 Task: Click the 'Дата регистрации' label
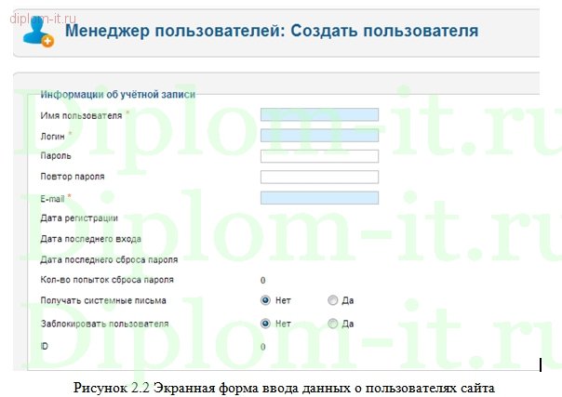[79, 218]
